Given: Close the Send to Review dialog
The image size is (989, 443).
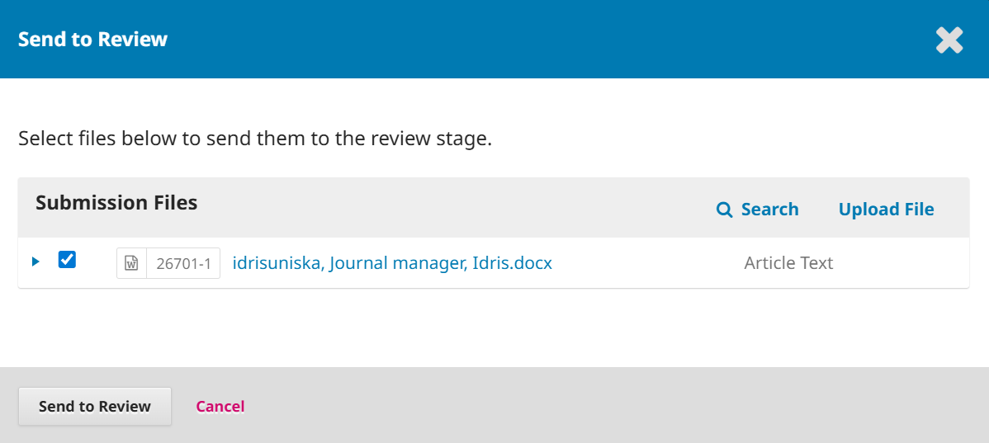Looking at the screenshot, I should click(x=949, y=40).
